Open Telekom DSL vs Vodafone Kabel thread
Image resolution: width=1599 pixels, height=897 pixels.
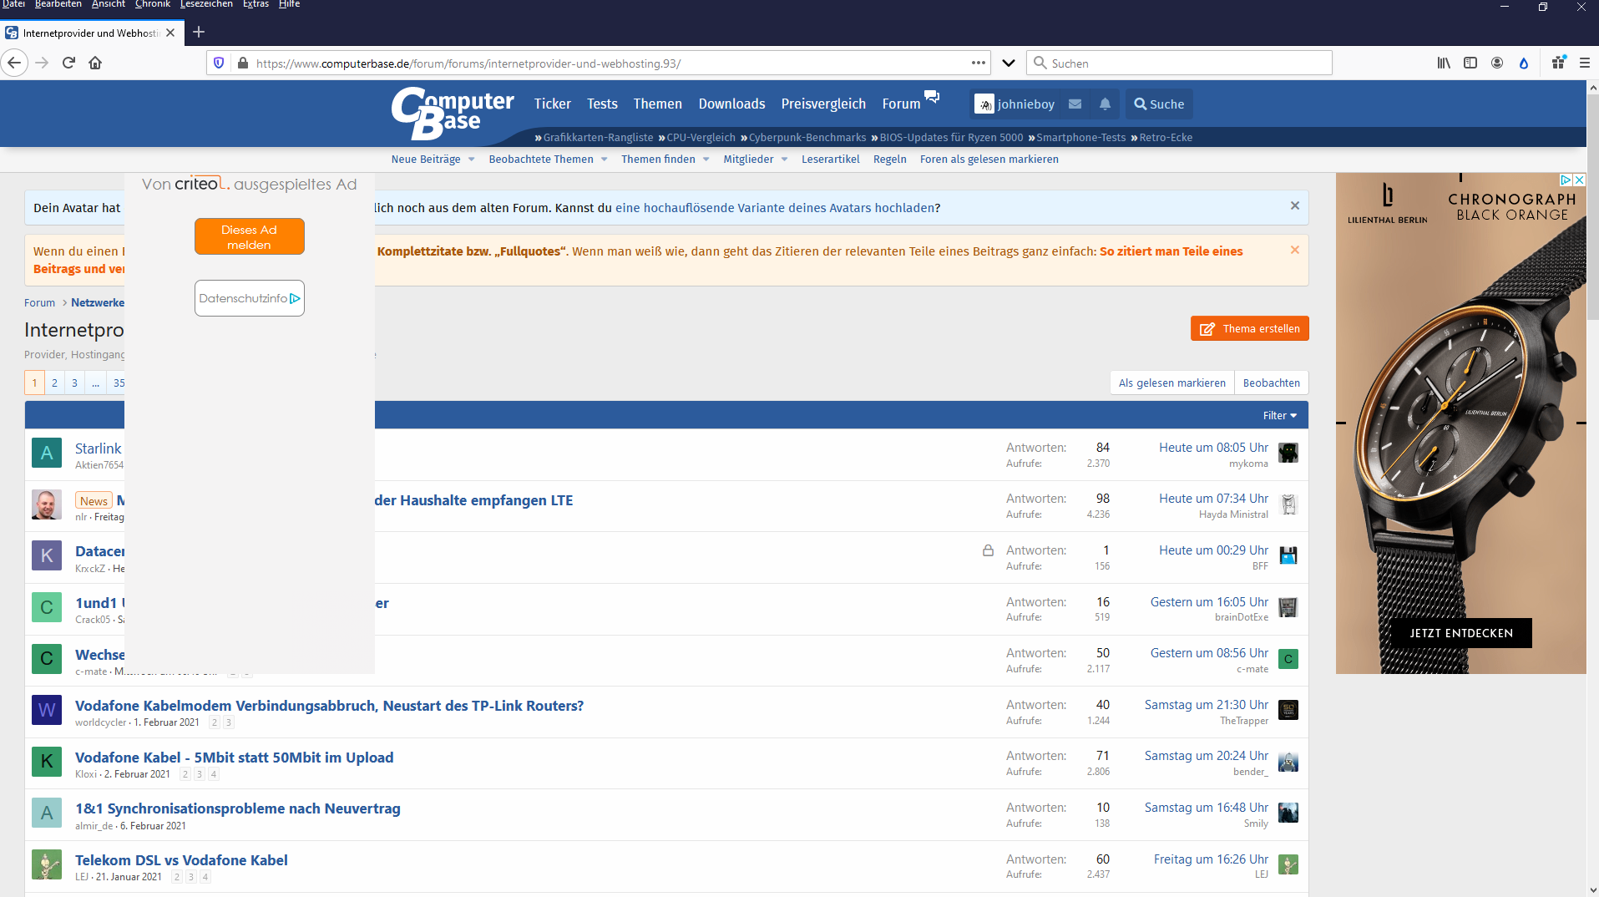click(181, 860)
